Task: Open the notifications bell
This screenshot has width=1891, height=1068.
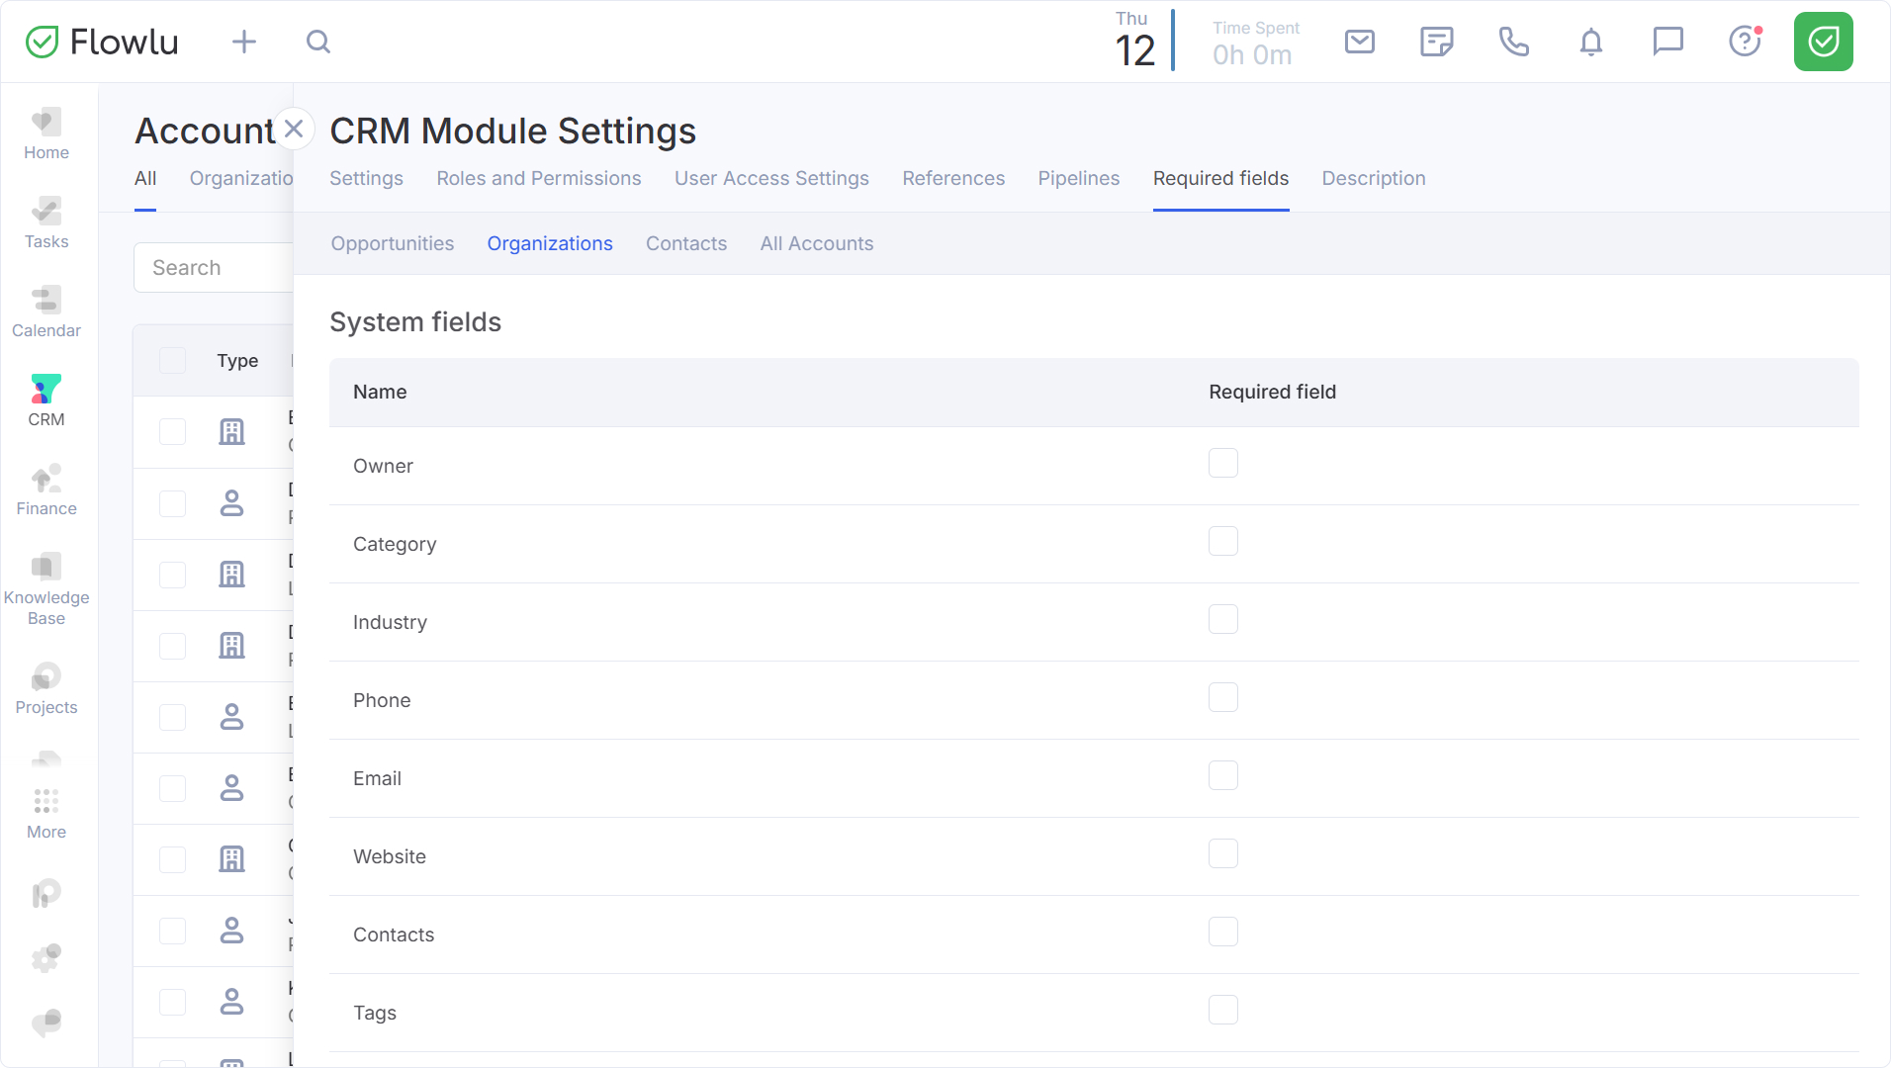Action: [1590, 42]
